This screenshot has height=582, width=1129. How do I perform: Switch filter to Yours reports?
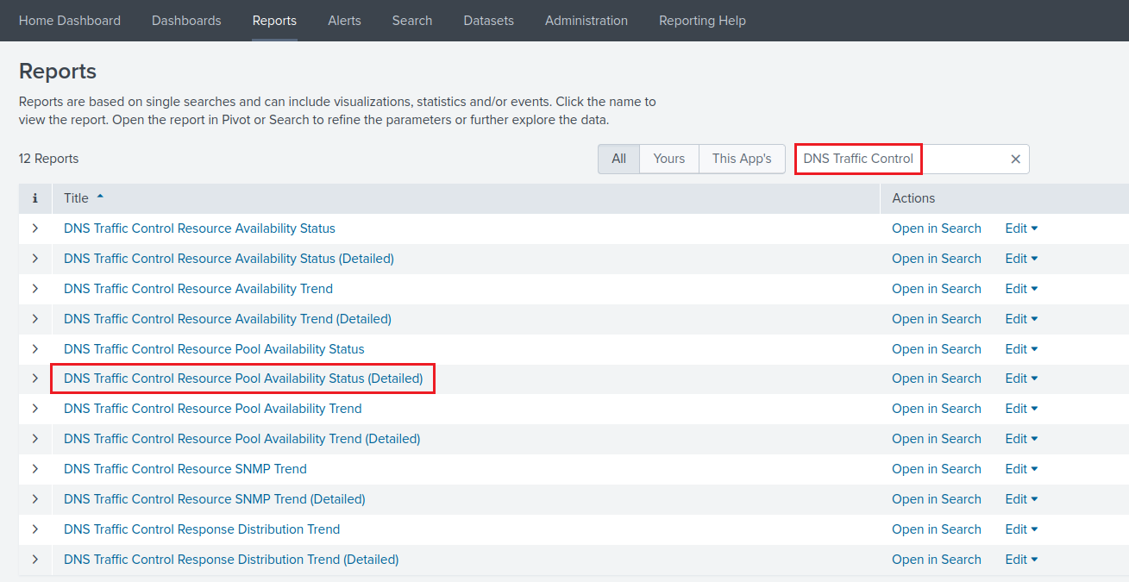[668, 159]
